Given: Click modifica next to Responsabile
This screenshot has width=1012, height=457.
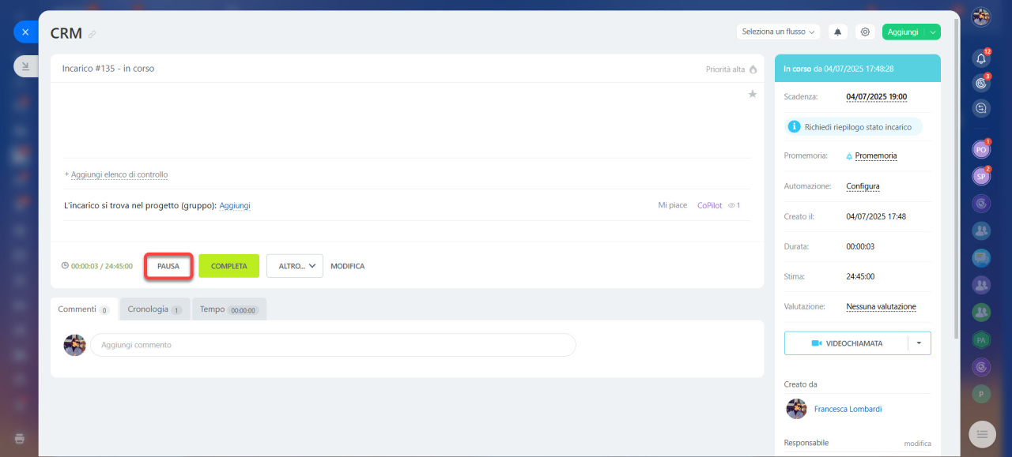Looking at the screenshot, I should click(917, 444).
